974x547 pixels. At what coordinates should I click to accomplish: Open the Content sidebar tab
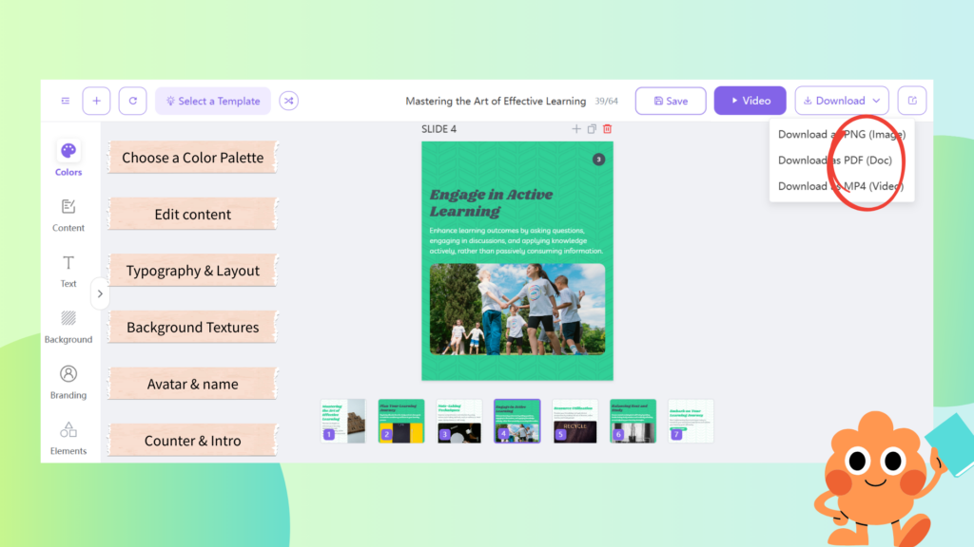pyautogui.click(x=68, y=216)
